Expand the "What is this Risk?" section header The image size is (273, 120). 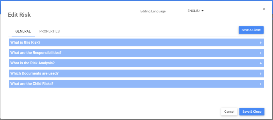pos(26,42)
